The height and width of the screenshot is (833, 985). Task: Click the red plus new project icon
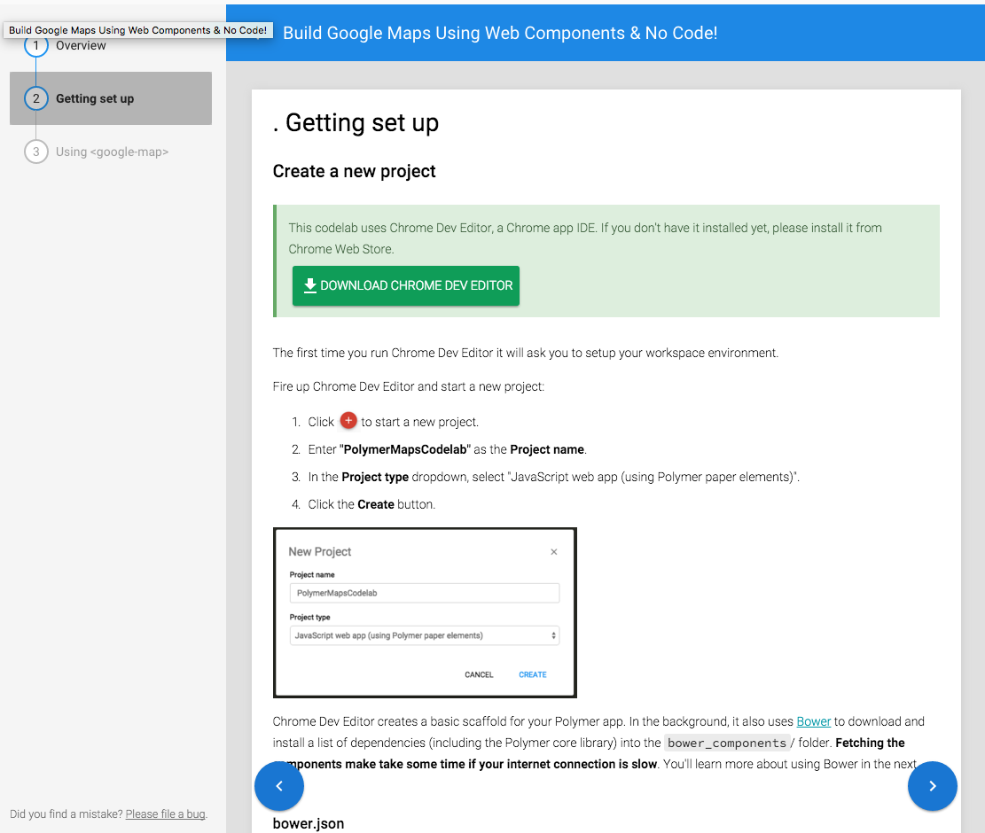coord(348,421)
